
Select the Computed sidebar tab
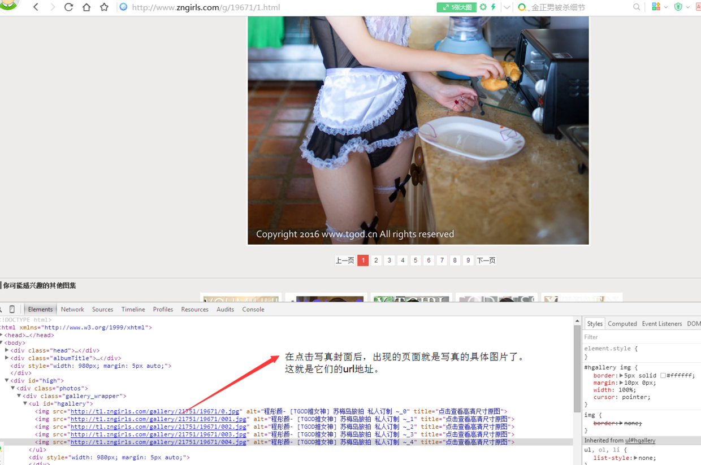pos(622,324)
